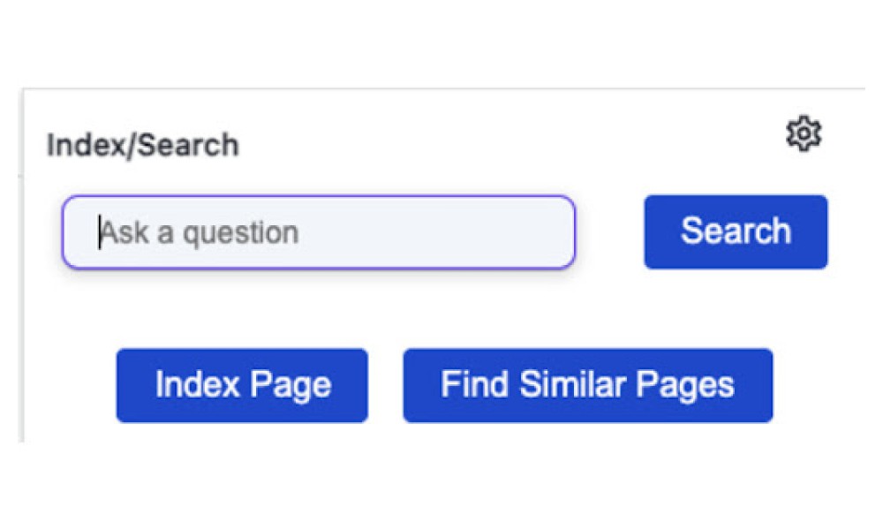This screenshot has height=530, width=883.
Task: Submit the query using the blue Search button
Action: coord(736,232)
